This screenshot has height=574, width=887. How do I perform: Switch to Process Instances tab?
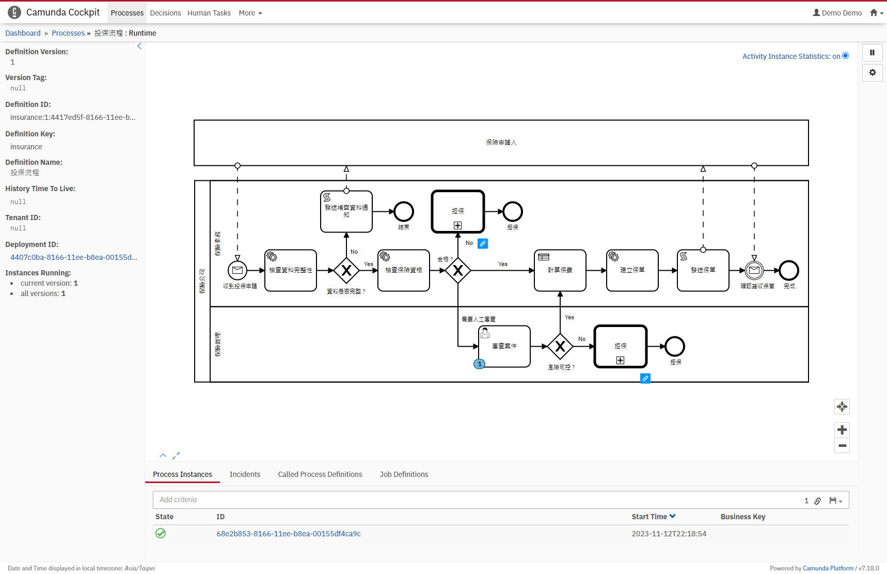tap(182, 474)
